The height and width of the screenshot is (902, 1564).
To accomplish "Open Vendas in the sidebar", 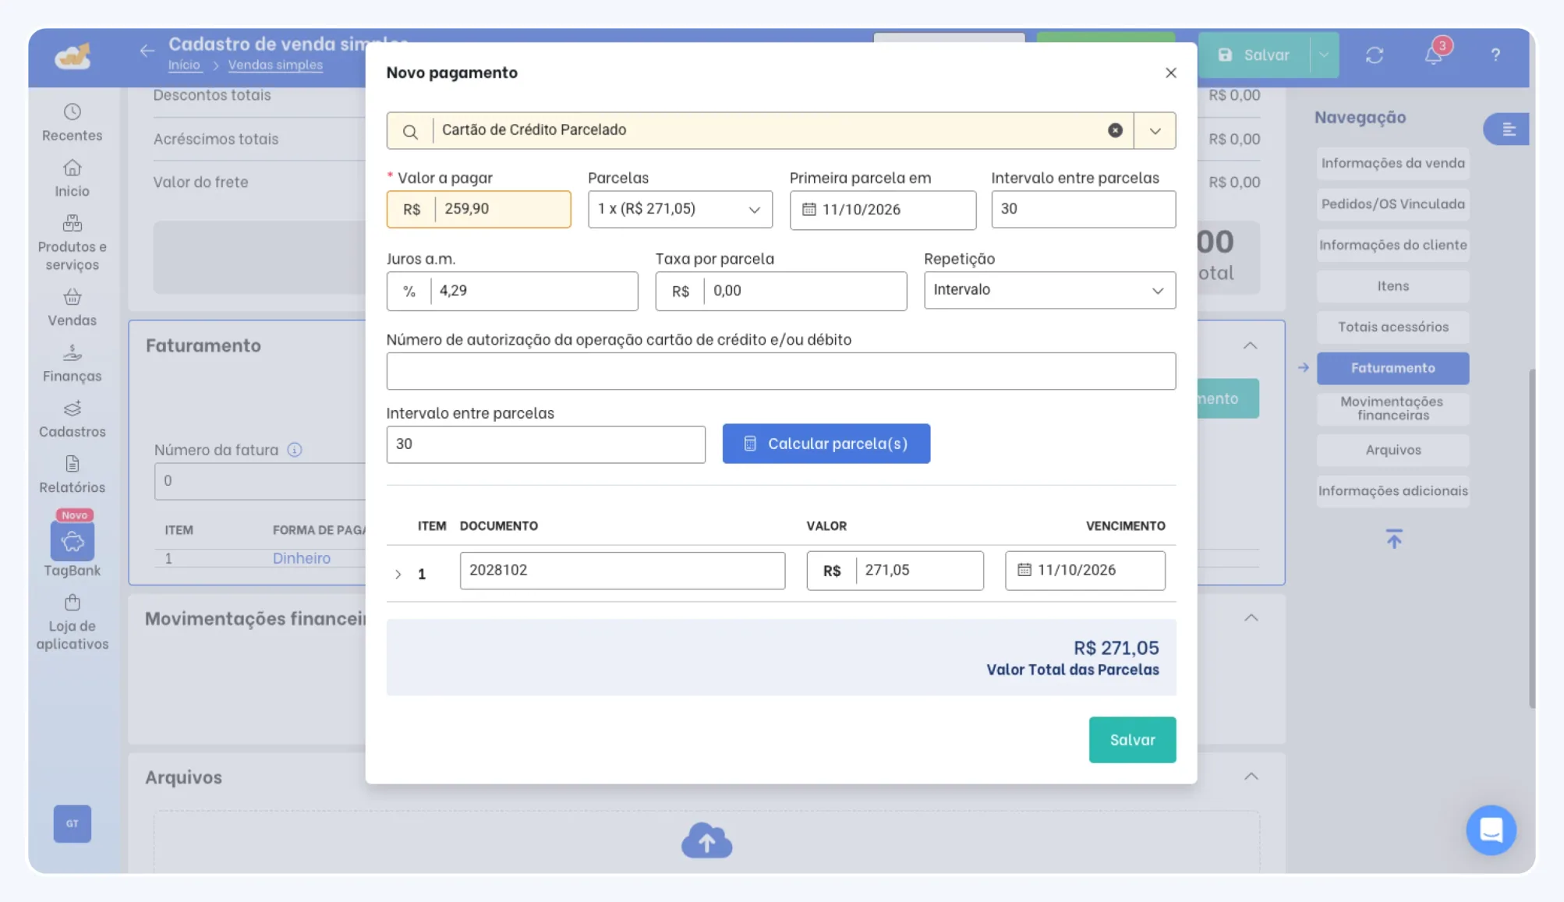I will [x=73, y=308].
